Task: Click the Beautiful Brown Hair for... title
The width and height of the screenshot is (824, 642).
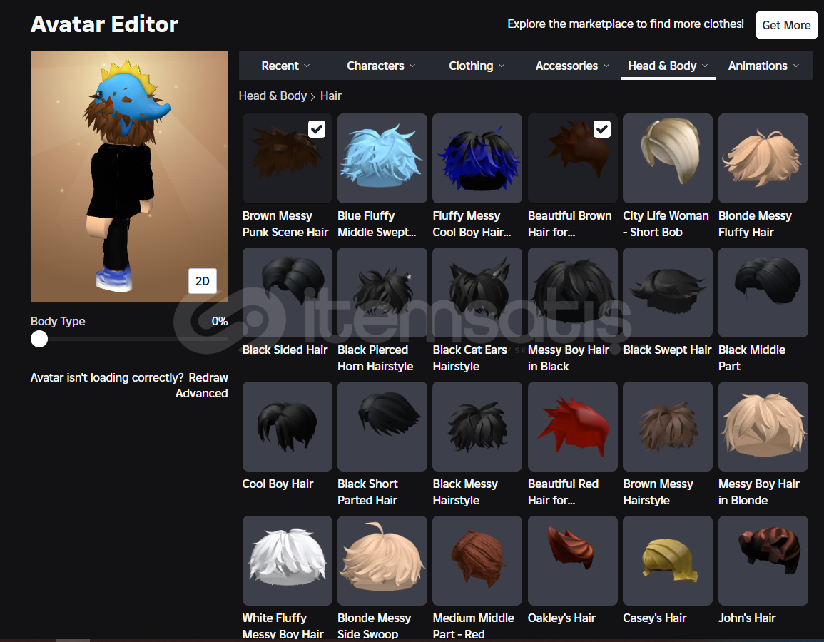Action: click(569, 224)
